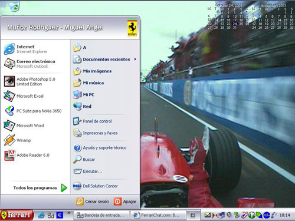Click the ES language indicator
The width and height of the screenshot is (295, 221).
pyautogui.click(x=193, y=215)
